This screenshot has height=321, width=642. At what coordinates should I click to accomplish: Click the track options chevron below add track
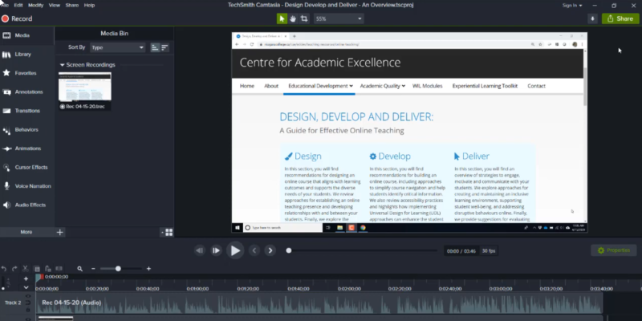point(26,287)
